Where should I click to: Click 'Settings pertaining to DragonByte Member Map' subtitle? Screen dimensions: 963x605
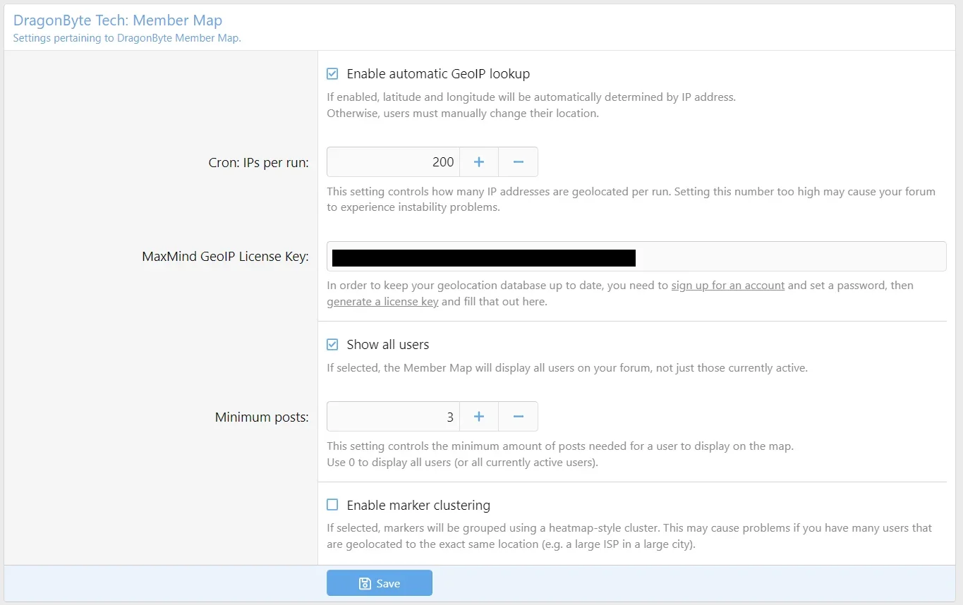[x=127, y=38]
